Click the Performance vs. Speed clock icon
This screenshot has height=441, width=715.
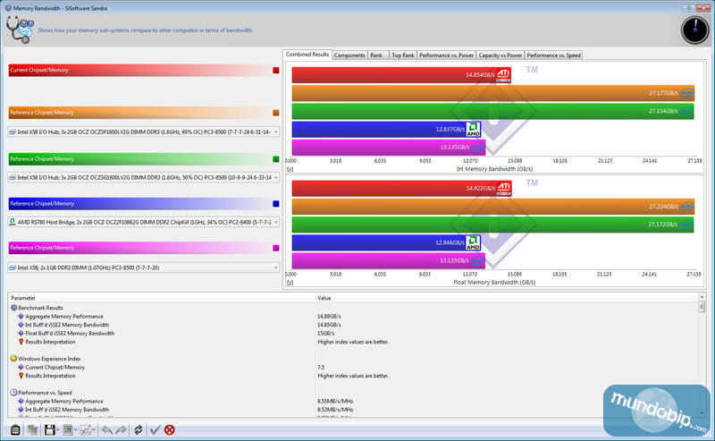pos(13,393)
